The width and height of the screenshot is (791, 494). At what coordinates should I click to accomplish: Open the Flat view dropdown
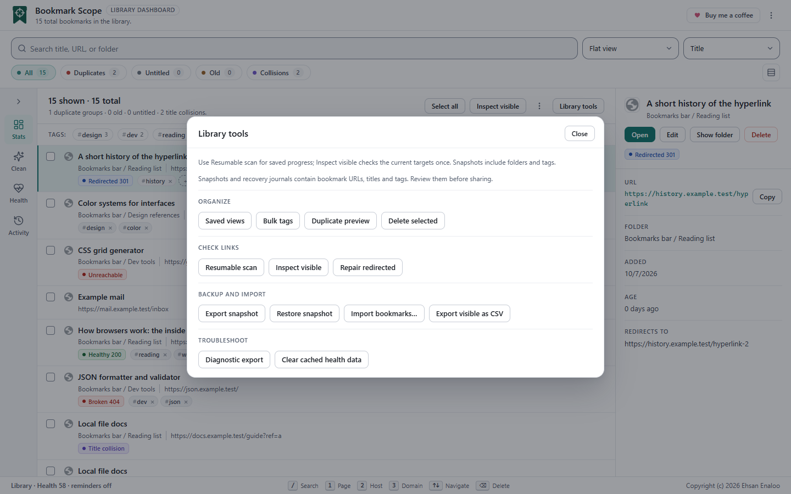631,48
